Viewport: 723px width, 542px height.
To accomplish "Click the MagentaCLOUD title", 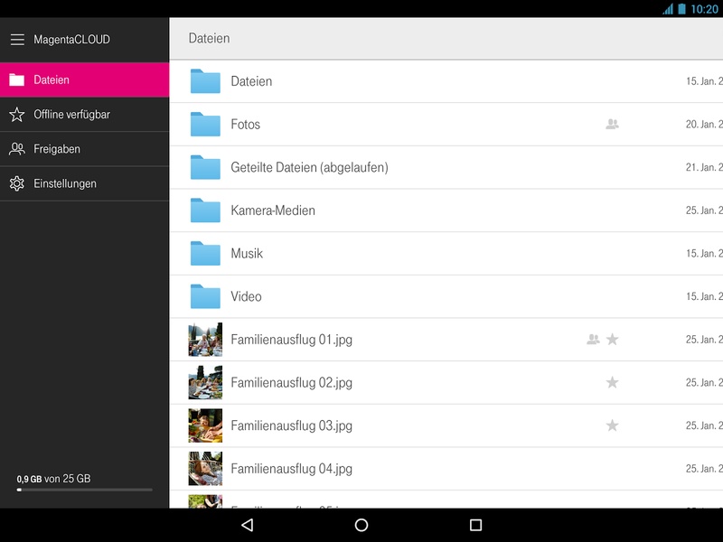I will 72,40.
